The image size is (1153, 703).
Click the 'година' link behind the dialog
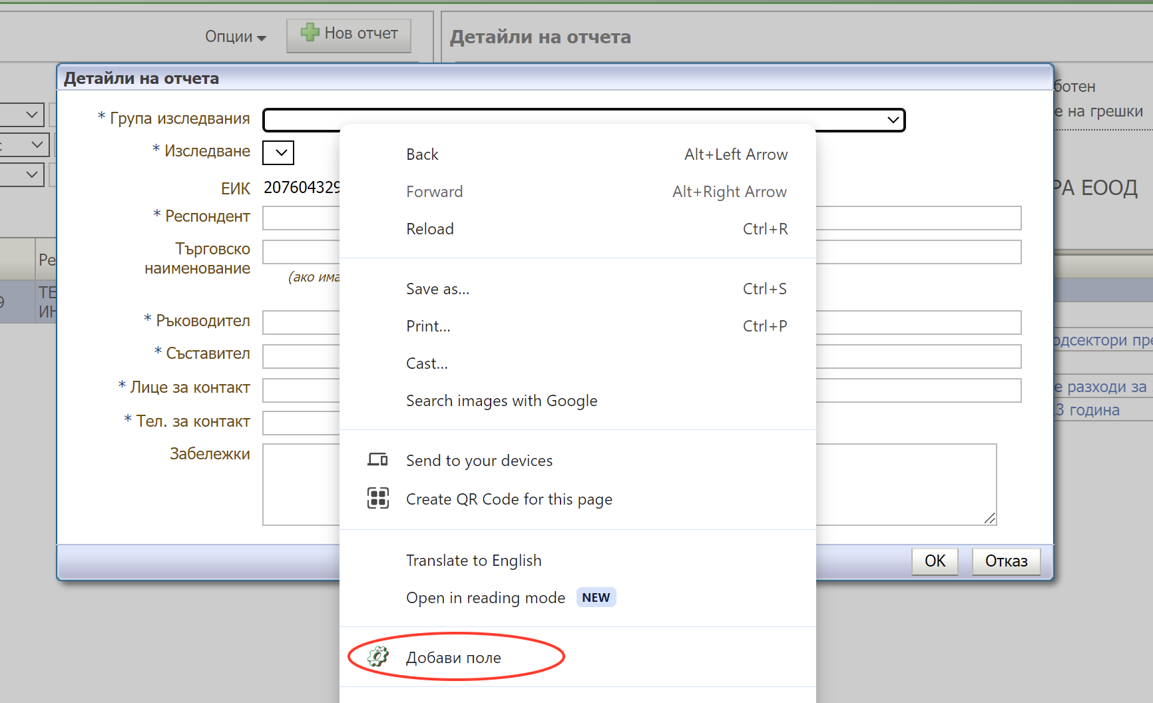(1094, 410)
